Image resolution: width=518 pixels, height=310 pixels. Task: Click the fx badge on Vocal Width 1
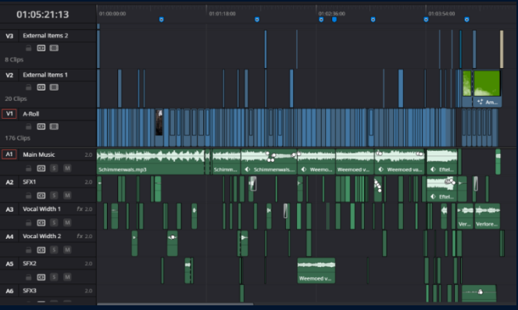[x=79, y=209]
